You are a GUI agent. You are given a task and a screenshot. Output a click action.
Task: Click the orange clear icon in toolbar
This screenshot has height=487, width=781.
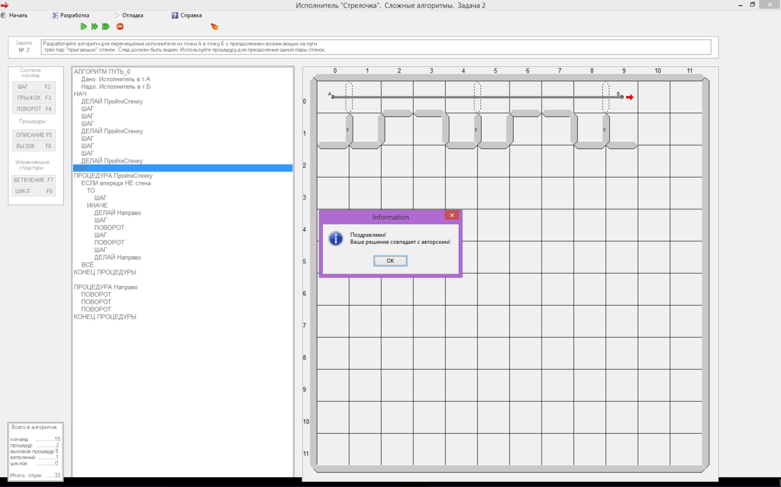click(214, 27)
